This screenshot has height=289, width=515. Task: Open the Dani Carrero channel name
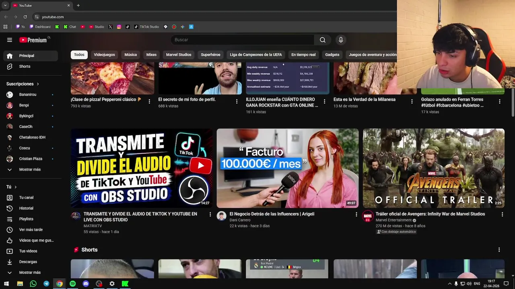point(240,220)
